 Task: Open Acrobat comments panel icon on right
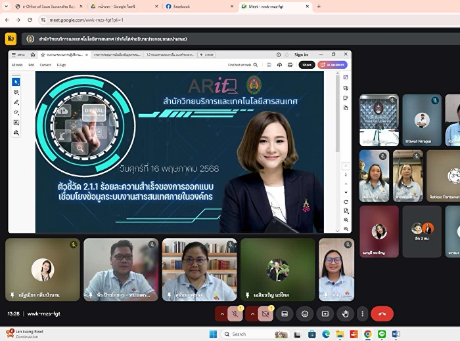point(346,88)
